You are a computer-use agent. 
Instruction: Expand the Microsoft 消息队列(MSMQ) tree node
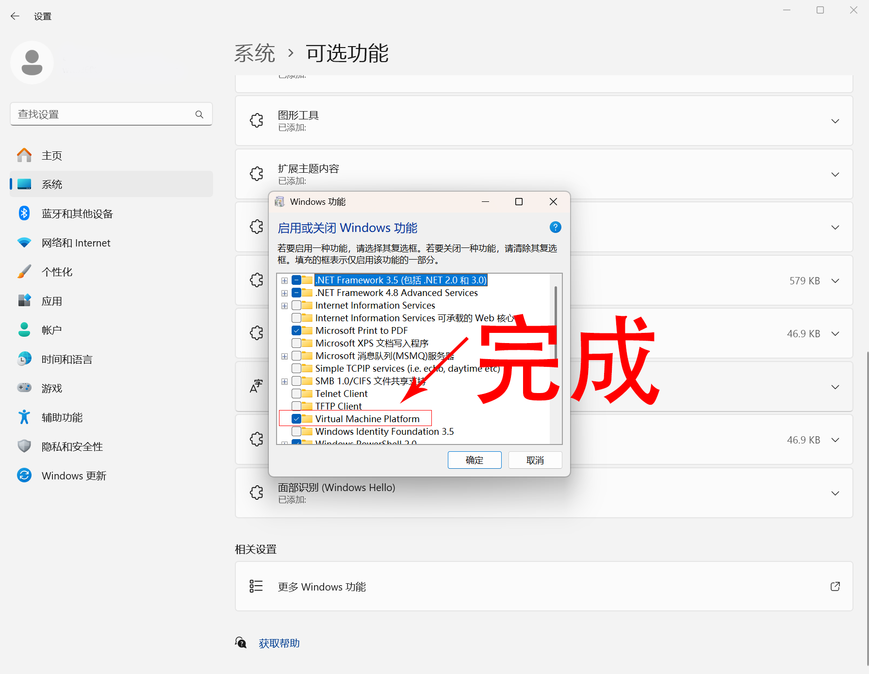[285, 356]
